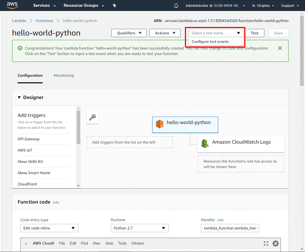Image resolution: width=305 pixels, height=252 pixels.
Task: Open the Code entry type dropdown
Action: tap(49, 228)
